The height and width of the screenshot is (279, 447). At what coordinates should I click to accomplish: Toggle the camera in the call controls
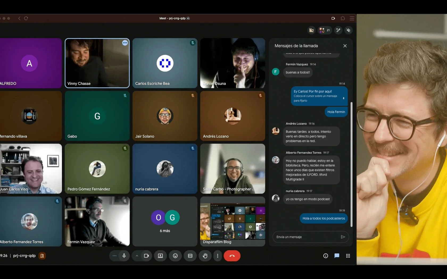coord(146,256)
